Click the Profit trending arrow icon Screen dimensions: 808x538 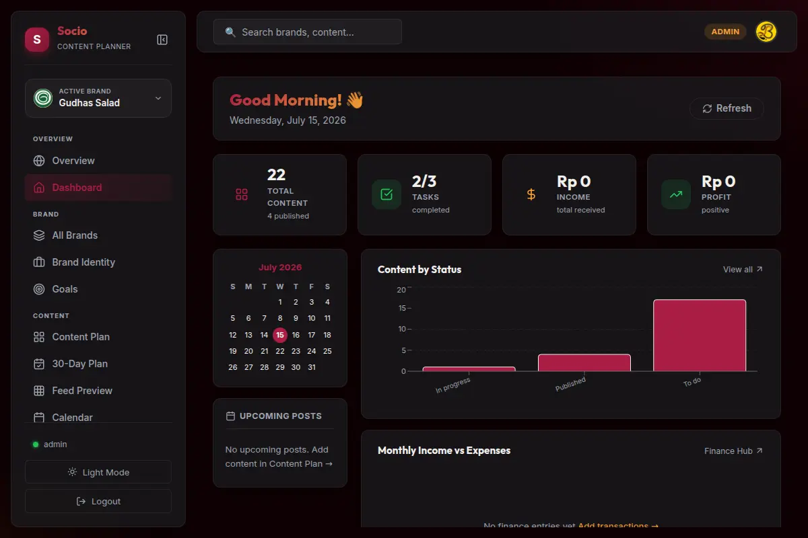[676, 195]
